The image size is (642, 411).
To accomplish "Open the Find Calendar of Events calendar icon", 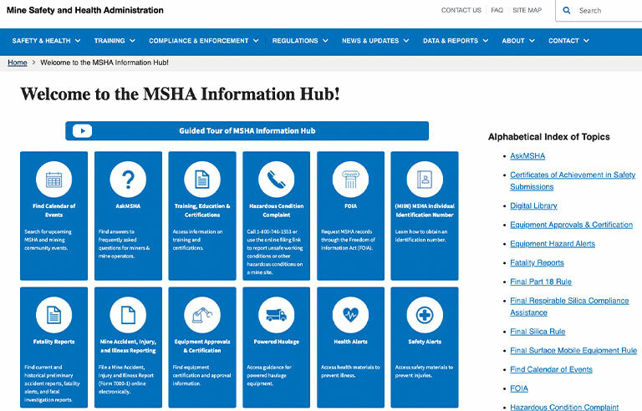I will (x=53, y=180).
